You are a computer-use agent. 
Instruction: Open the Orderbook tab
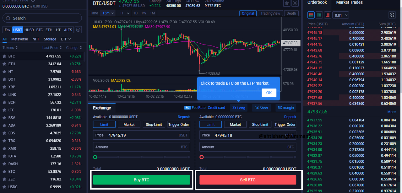[x=317, y=3]
